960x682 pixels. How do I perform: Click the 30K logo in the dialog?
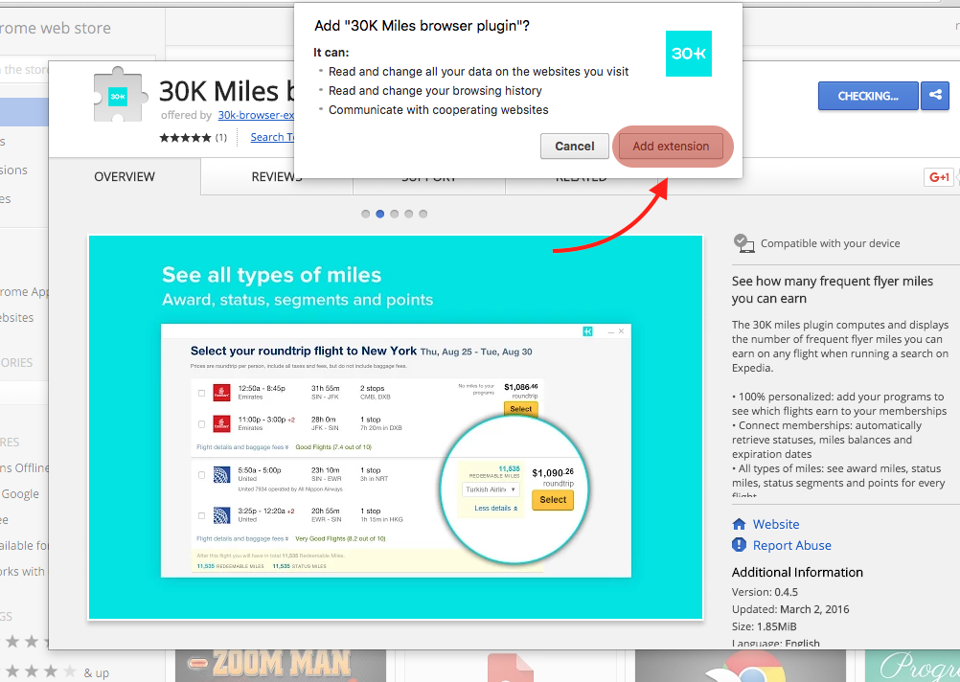(689, 54)
